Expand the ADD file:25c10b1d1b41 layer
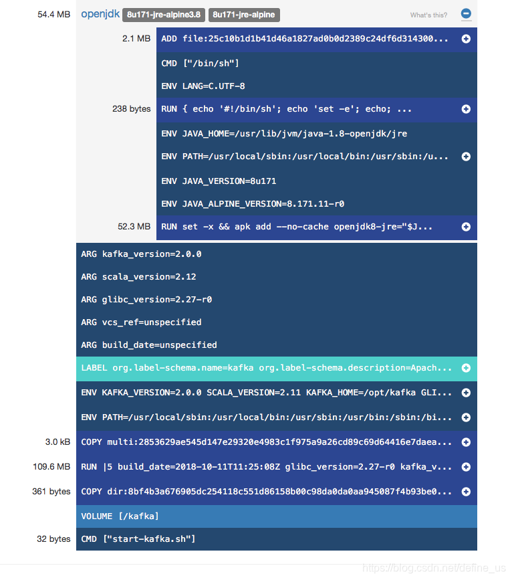Viewport: 512px width, 580px height. click(466, 39)
